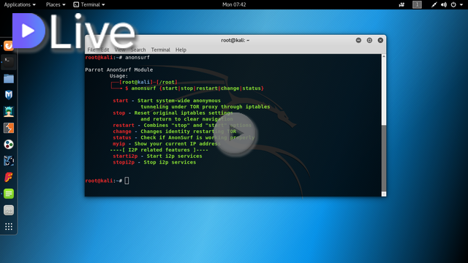Image resolution: width=468 pixels, height=263 pixels.
Task: Click the red 'stop' option word
Action: coord(118,113)
